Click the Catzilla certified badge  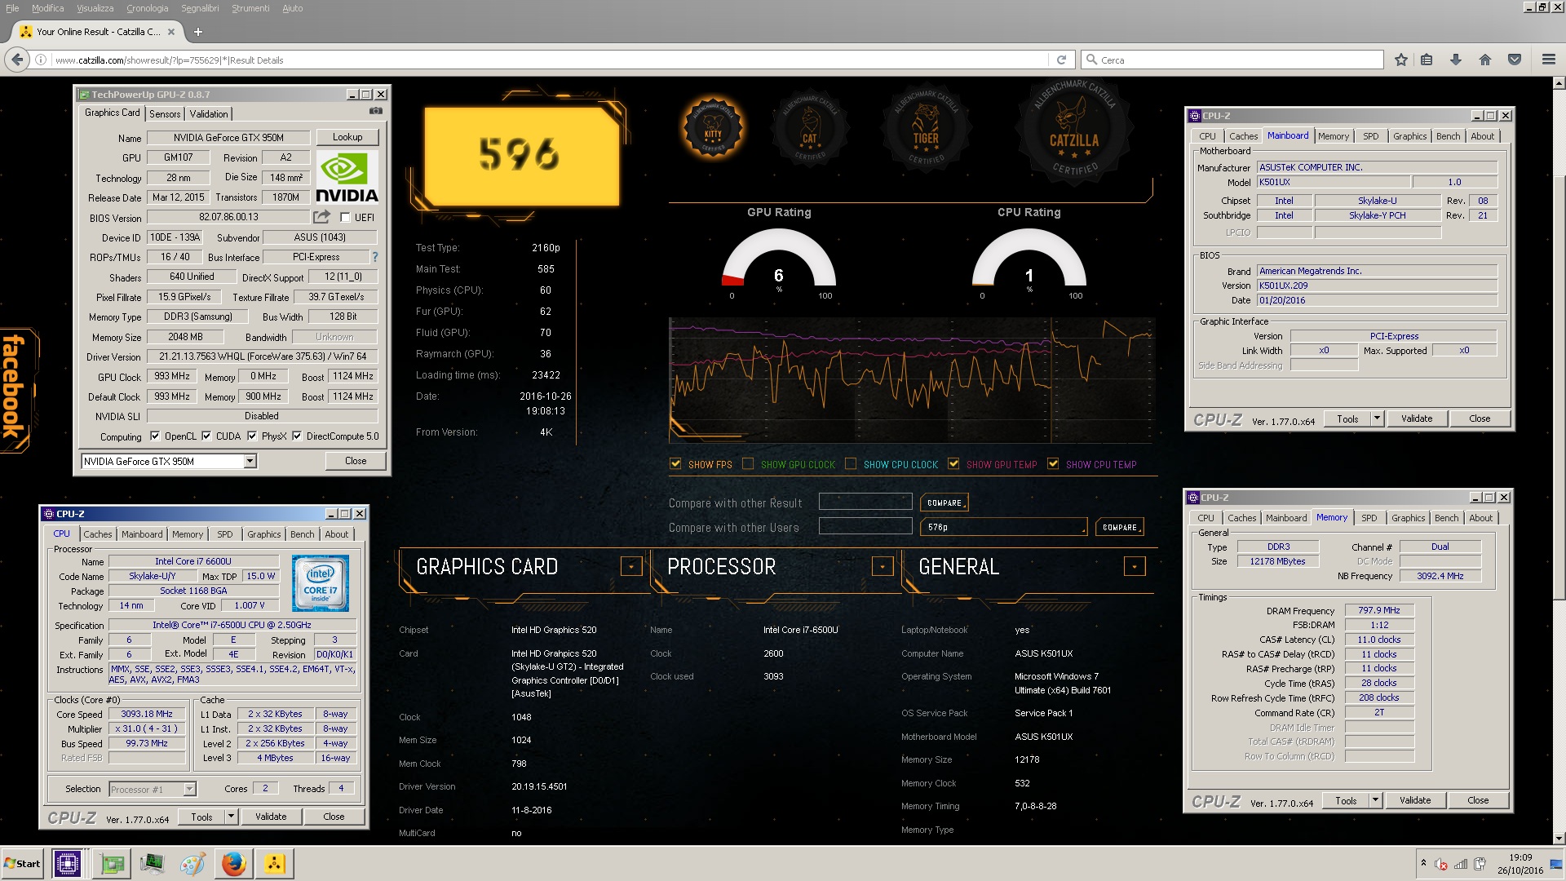[1074, 132]
